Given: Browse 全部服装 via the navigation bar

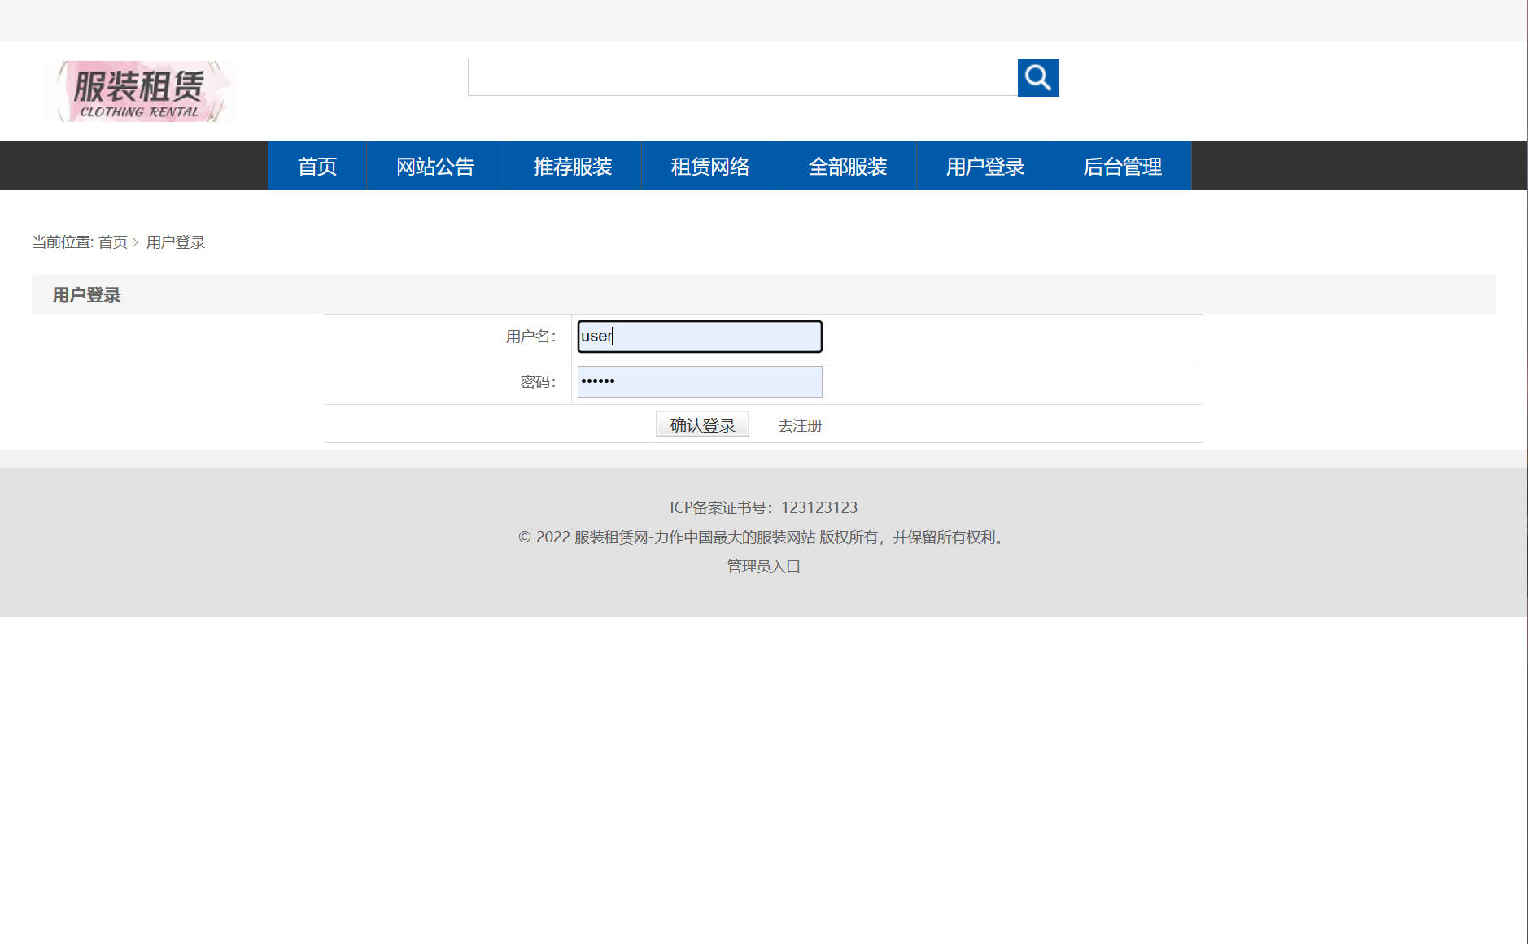Looking at the screenshot, I should click(x=848, y=166).
